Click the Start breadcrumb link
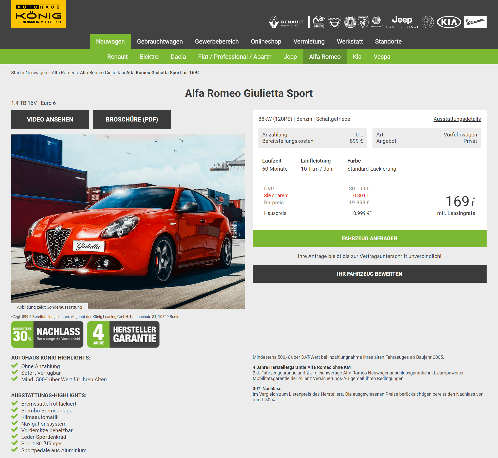Image resolution: width=498 pixels, height=458 pixels. pyautogui.click(x=16, y=73)
